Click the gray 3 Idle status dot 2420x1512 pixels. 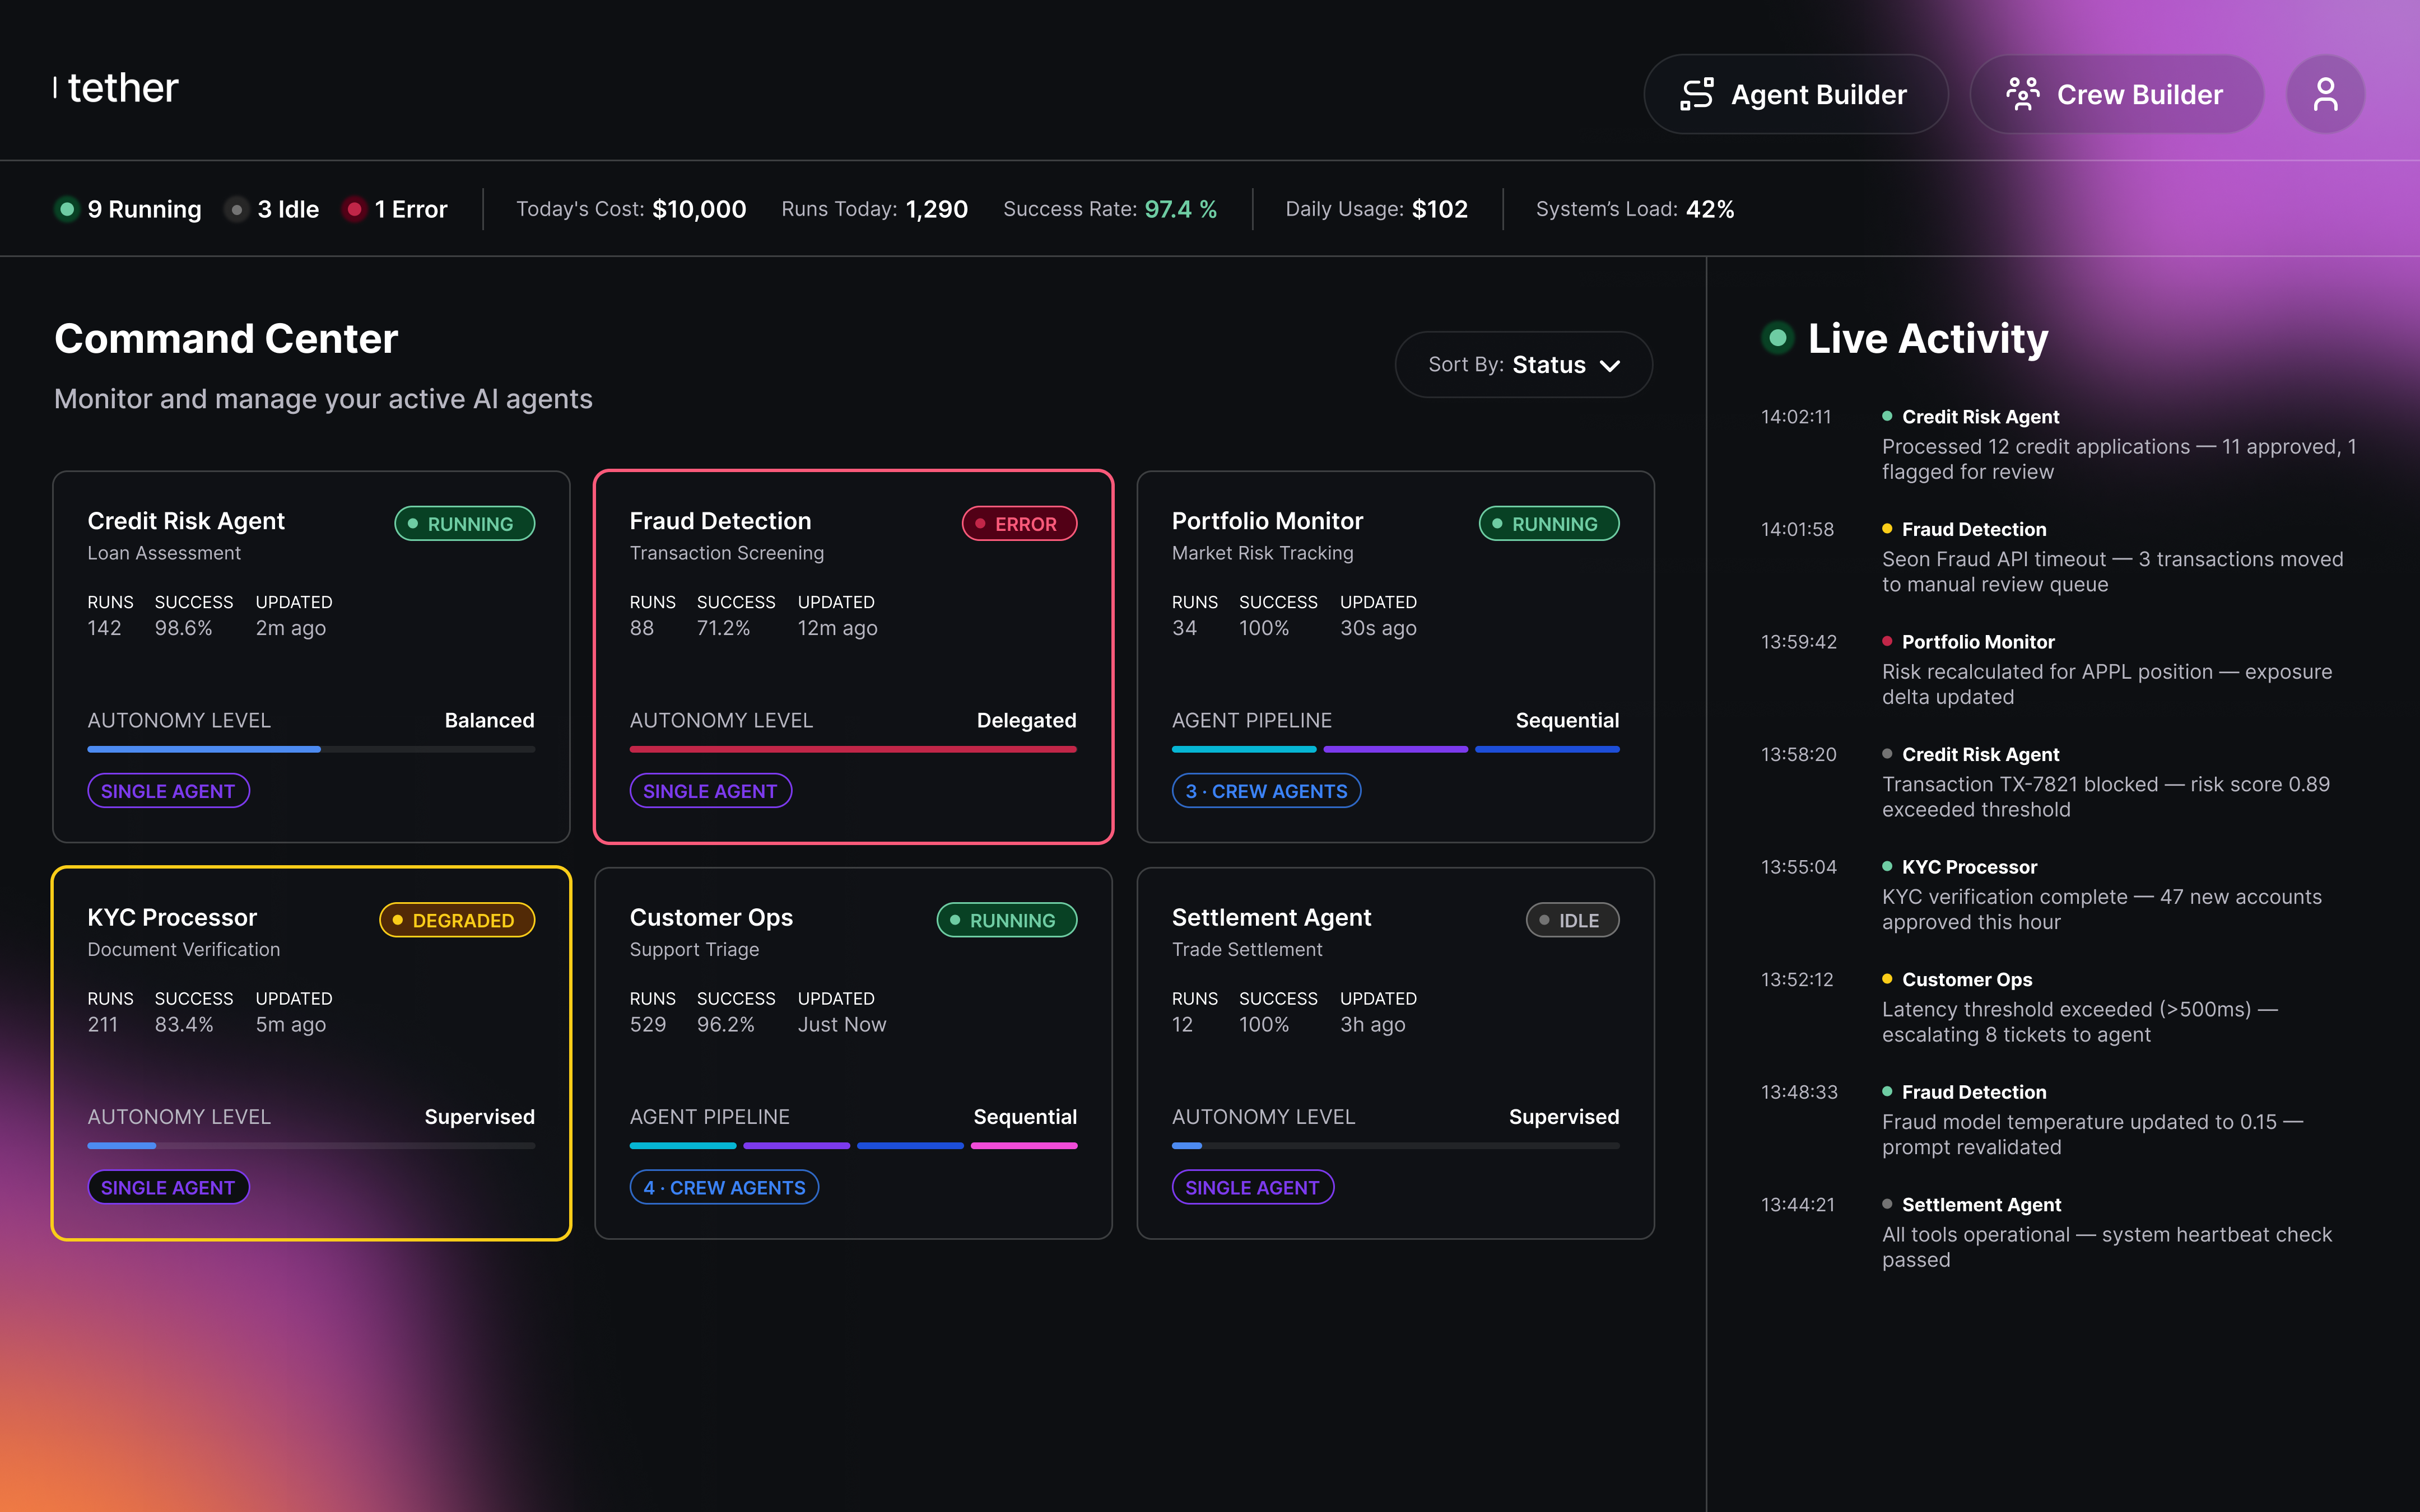237,209
